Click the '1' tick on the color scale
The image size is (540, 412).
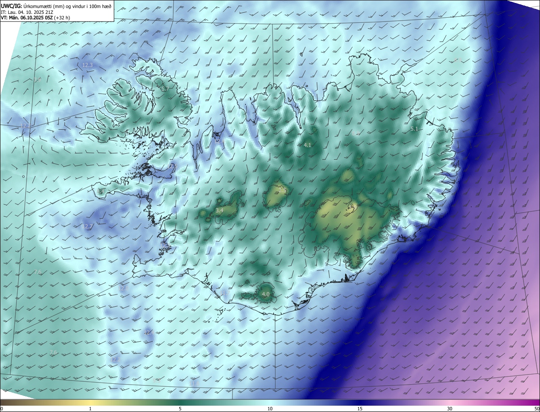coord(90,409)
